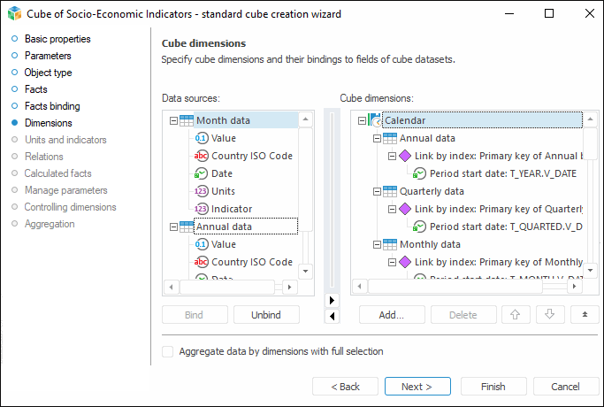This screenshot has height=407, width=604.
Task: Select the Indicator field in Month data
Action: (232, 209)
